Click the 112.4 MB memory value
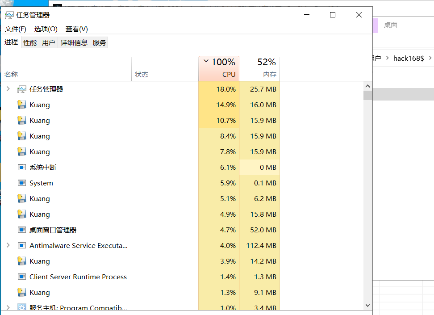Screen dimensions: 434x315 click(x=261, y=245)
